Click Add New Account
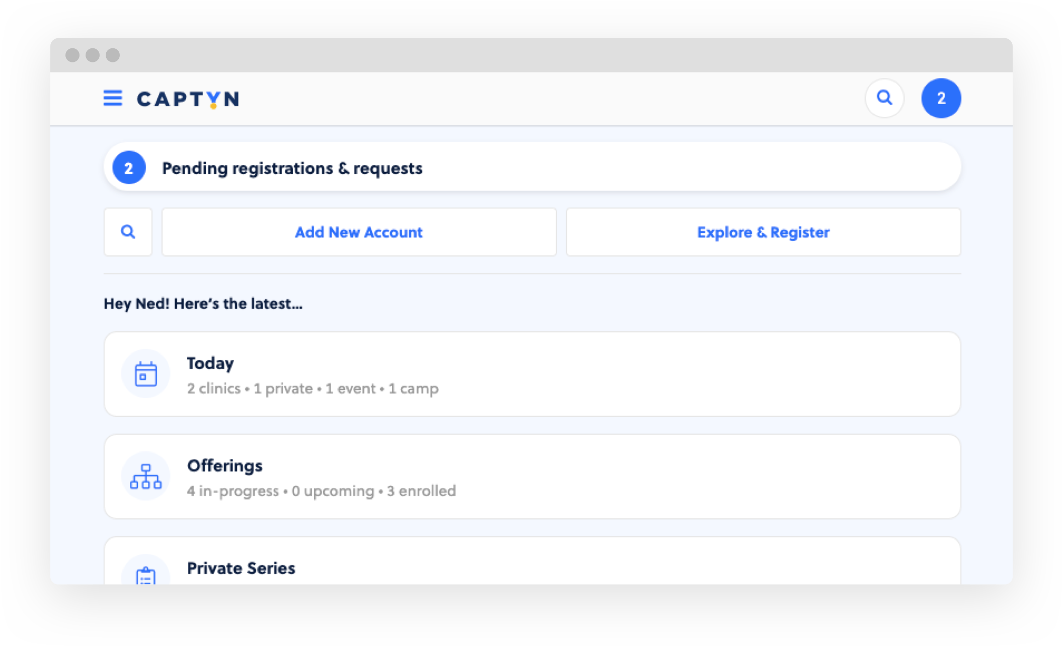This screenshot has height=646, width=1063. point(359,232)
